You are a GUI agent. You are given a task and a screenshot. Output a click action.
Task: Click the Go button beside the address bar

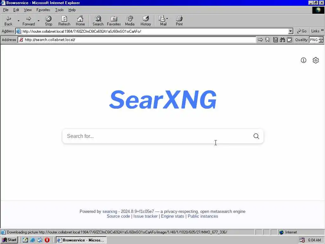[x=302, y=31]
